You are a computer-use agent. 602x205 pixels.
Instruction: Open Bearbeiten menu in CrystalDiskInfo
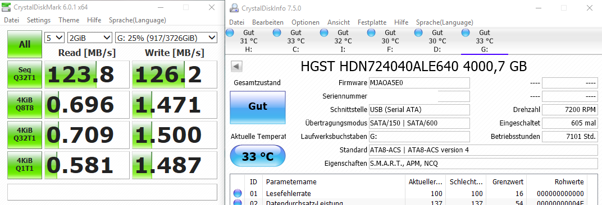click(x=268, y=22)
